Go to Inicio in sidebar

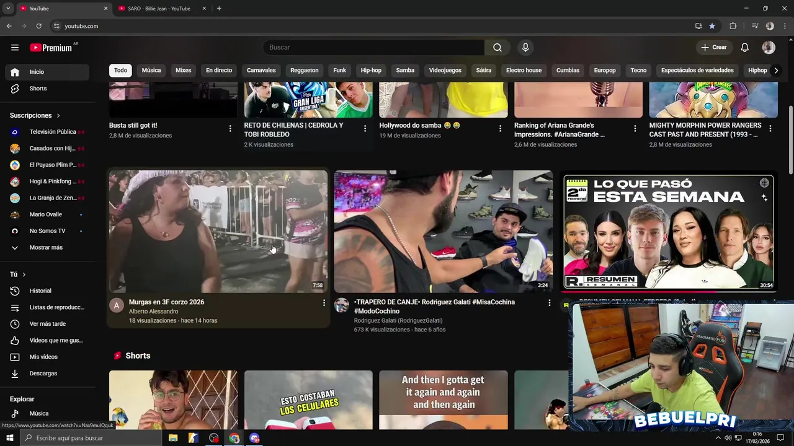click(47, 72)
